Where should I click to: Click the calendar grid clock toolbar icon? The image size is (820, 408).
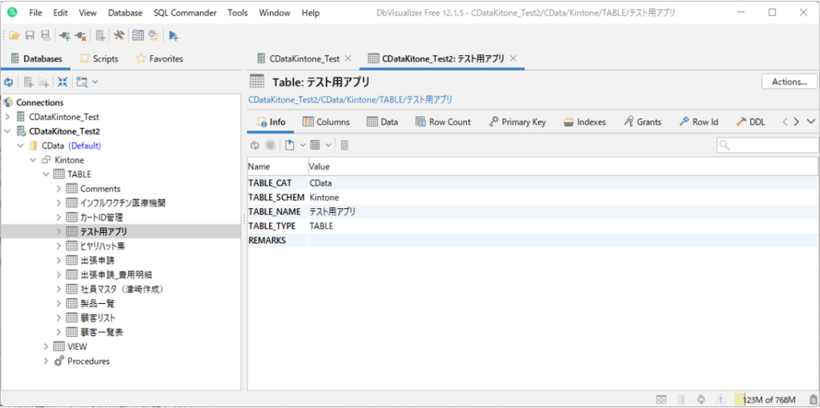(x=138, y=35)
